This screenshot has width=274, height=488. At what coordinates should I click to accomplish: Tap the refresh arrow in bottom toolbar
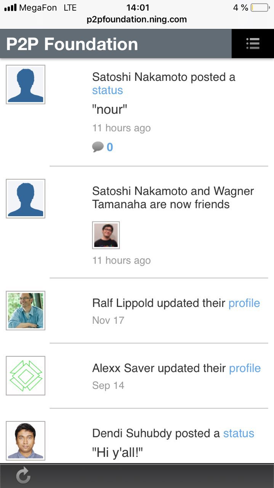(x=23, y=476)
